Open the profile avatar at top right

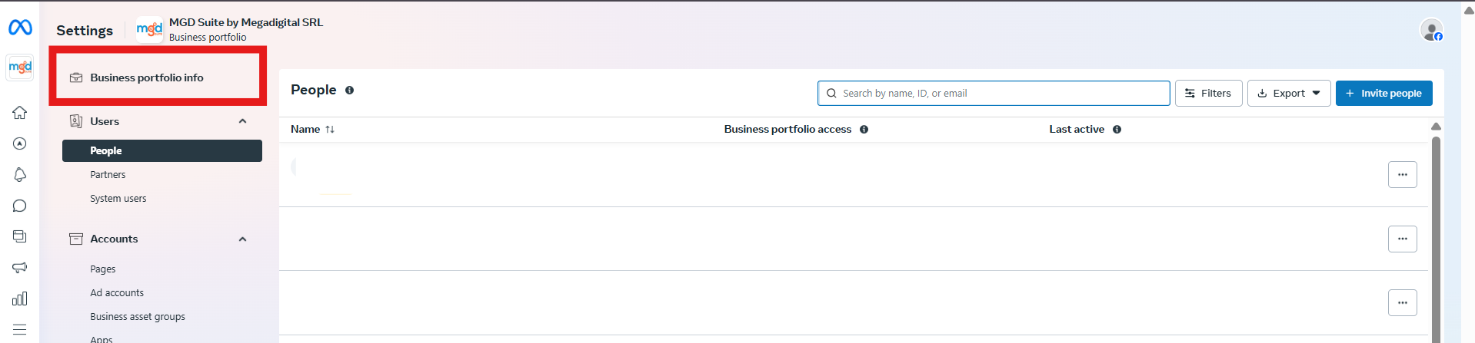click(x=1431, y=31)
